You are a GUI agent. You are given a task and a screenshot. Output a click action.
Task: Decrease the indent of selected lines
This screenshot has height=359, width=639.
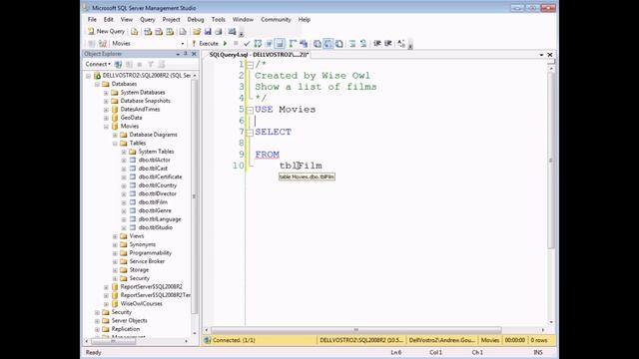point(377,43)
